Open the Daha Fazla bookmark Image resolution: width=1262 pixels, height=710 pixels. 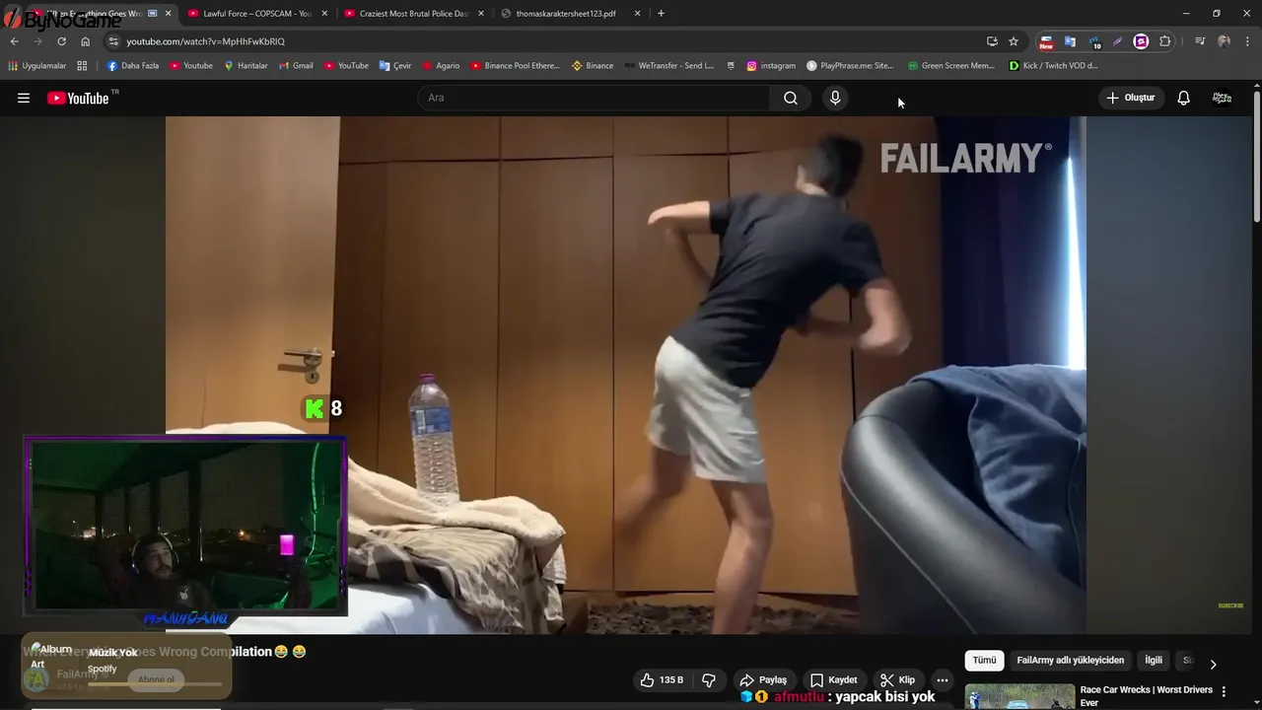(x=132, y=66)
